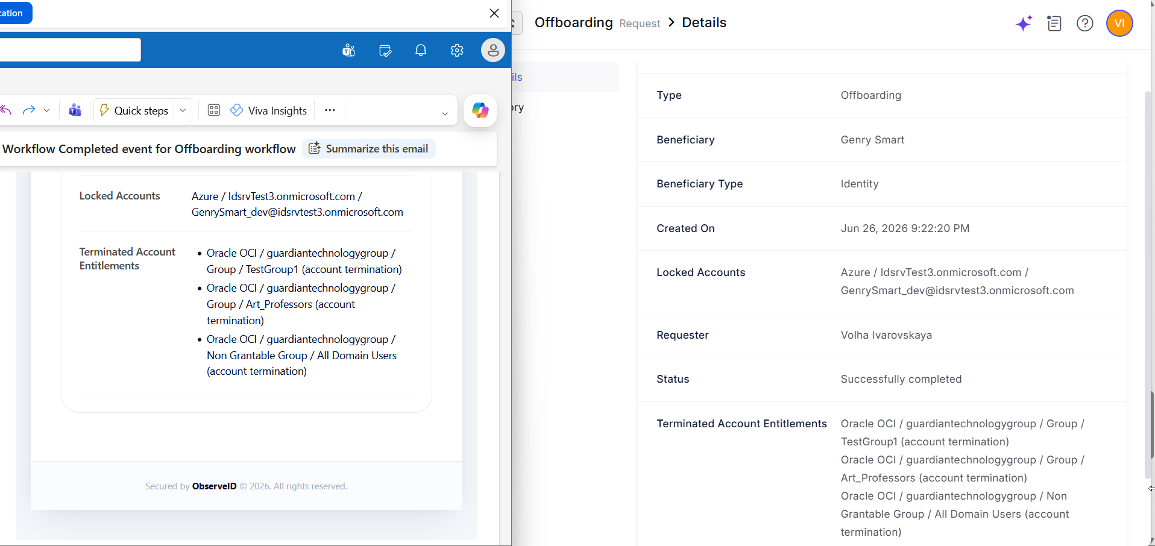Click email subject Workflow Completed event
Screen dimensions: 1155x546
149,149
